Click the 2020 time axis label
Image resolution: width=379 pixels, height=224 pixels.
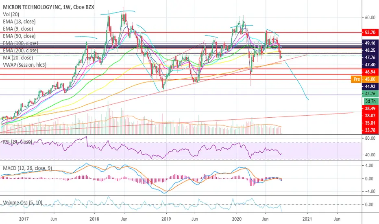(237, 219)
